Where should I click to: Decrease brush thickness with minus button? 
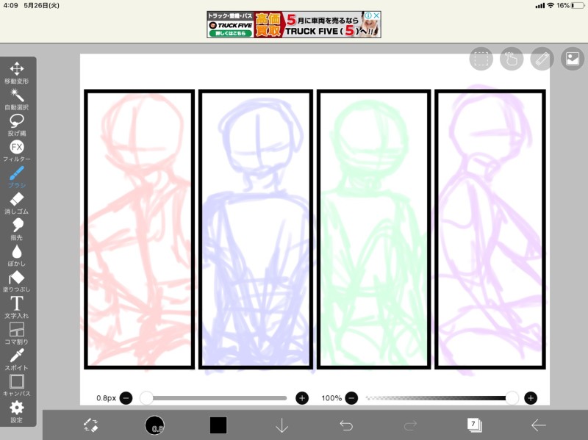(x=126, y=398)
